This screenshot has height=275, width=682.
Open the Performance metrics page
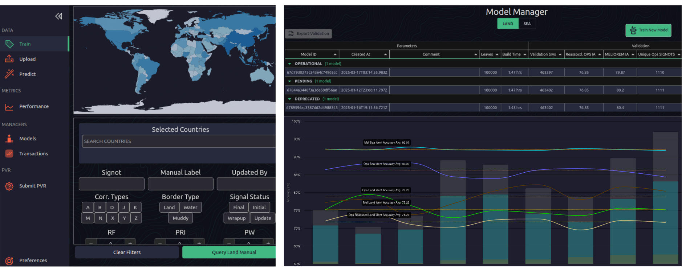point(34,106)
